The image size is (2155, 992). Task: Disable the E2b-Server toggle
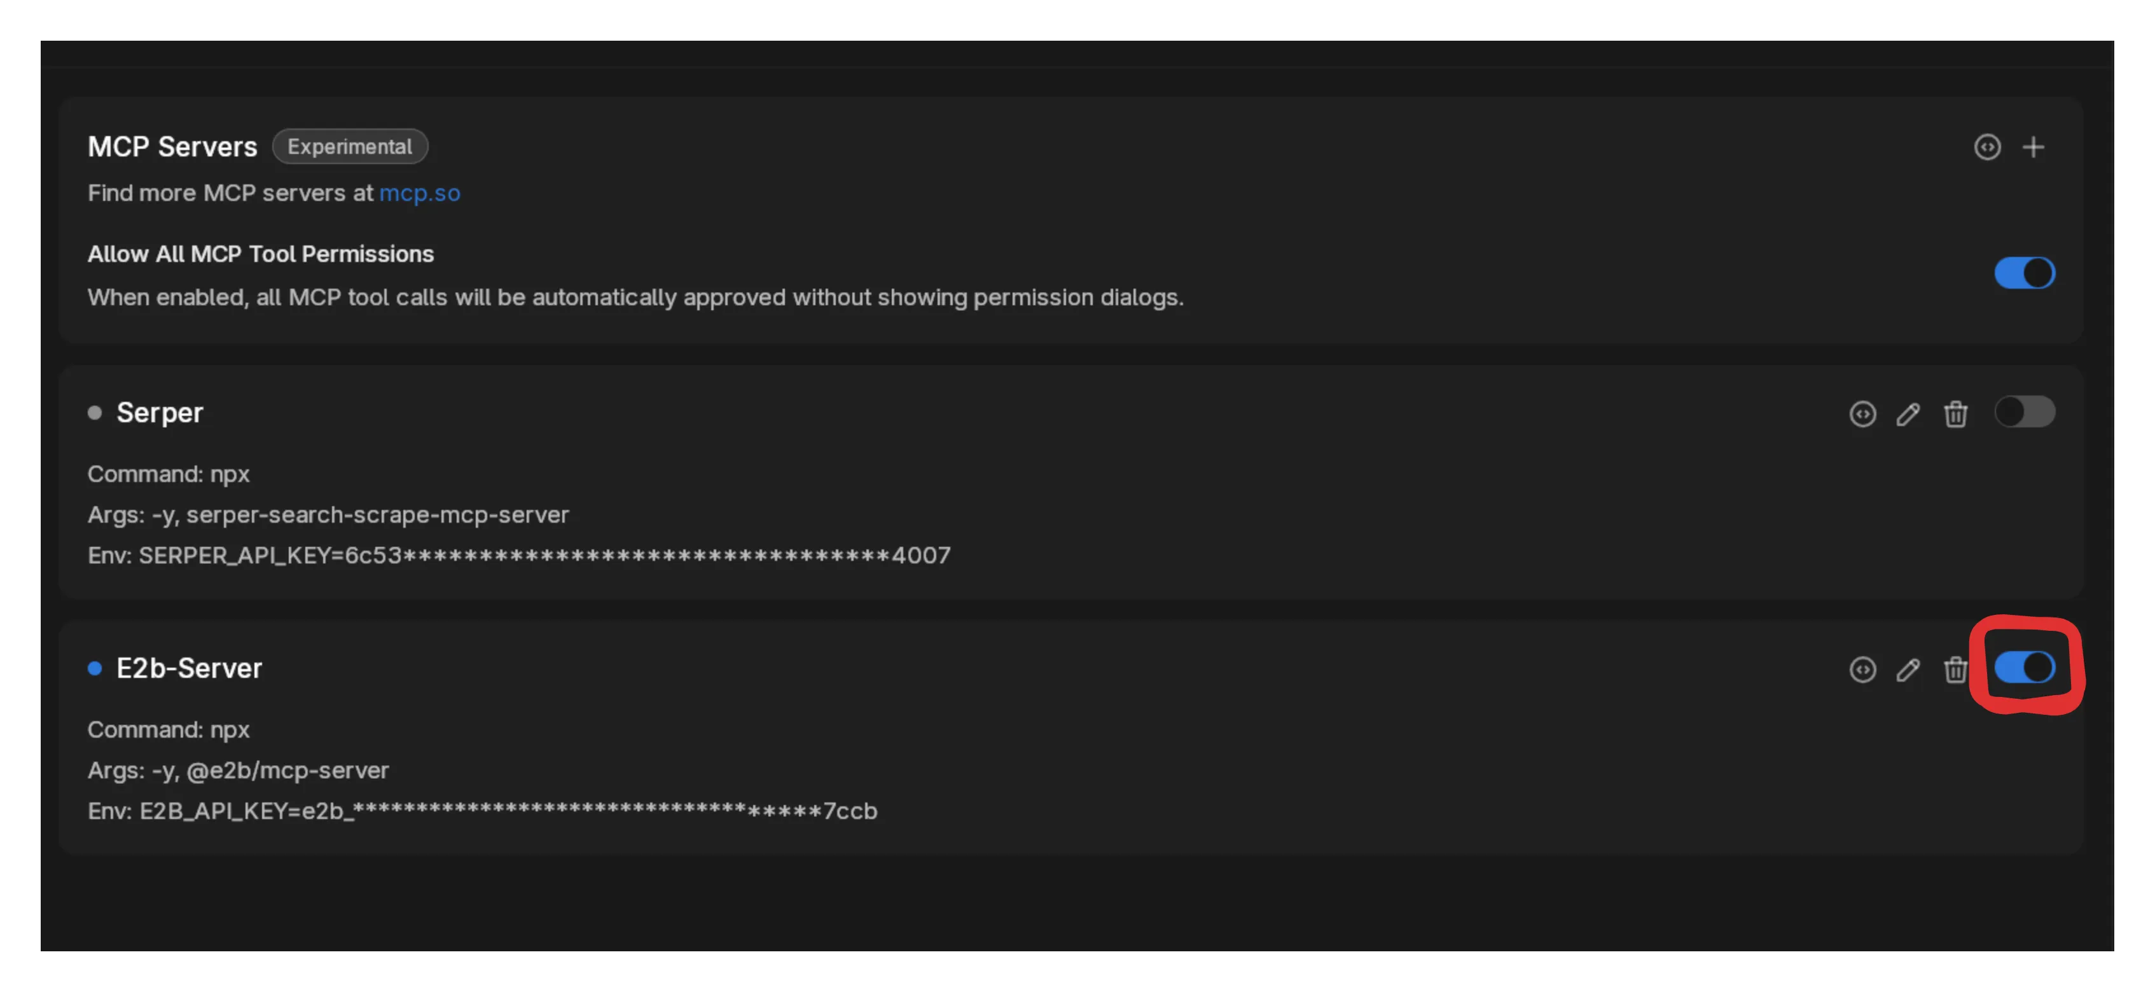pyautogui.click(x=2025, y=668)
